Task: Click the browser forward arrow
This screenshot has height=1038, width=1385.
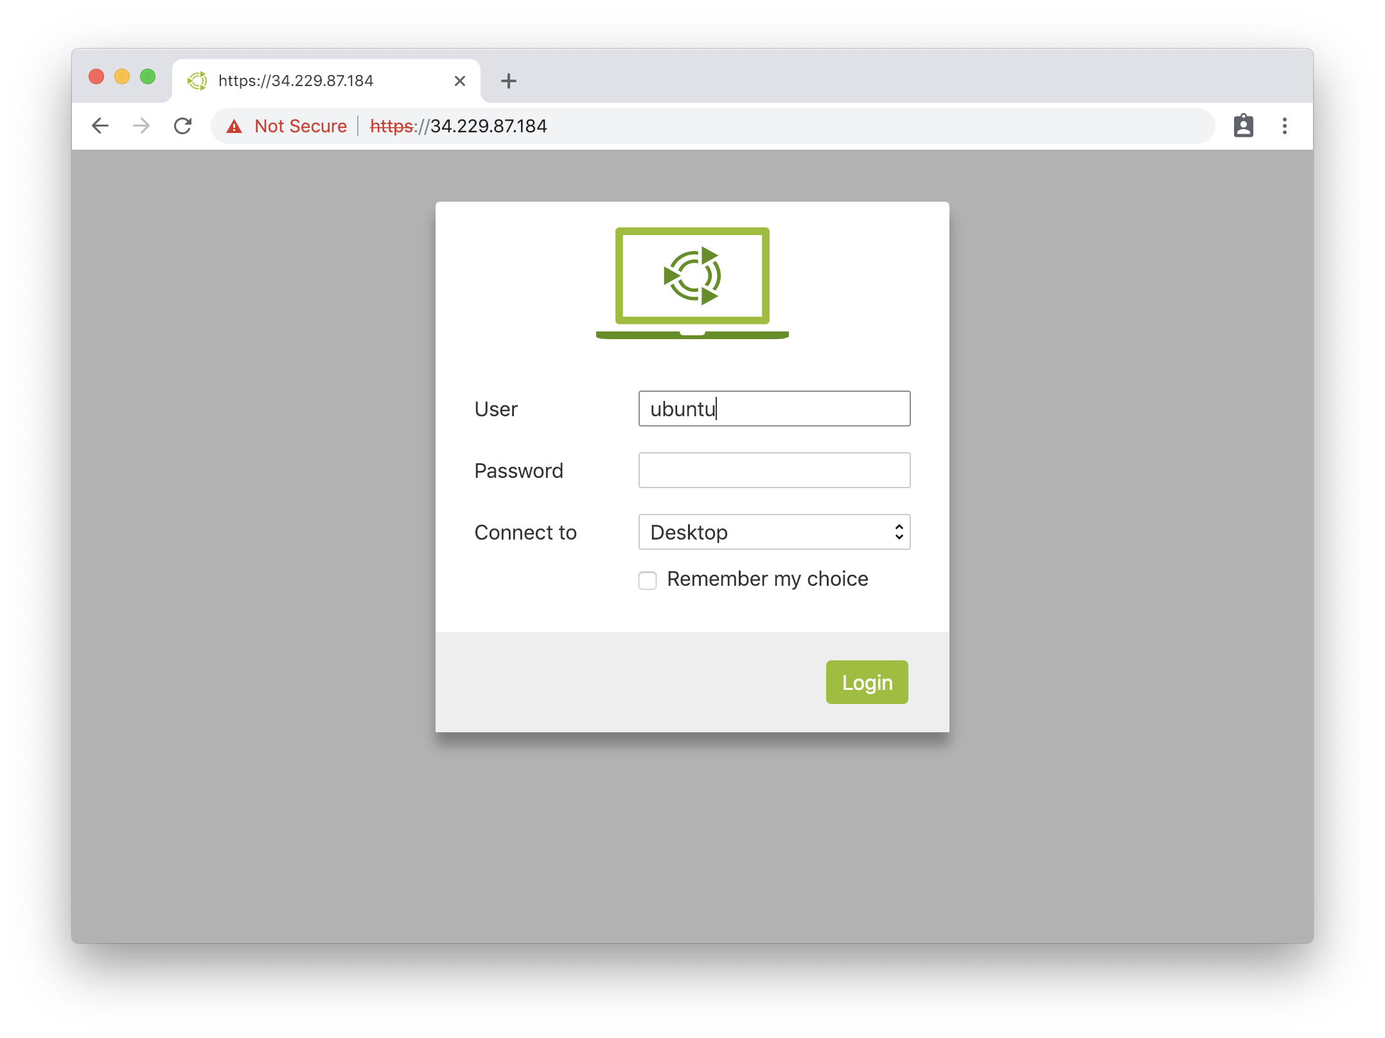Action: (x=141, y=126)
